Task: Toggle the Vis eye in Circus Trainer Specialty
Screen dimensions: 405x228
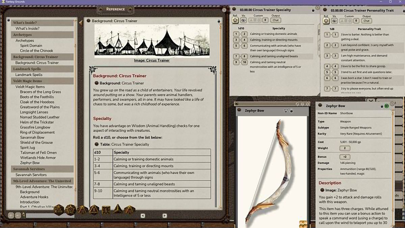Action: [243, 20]
